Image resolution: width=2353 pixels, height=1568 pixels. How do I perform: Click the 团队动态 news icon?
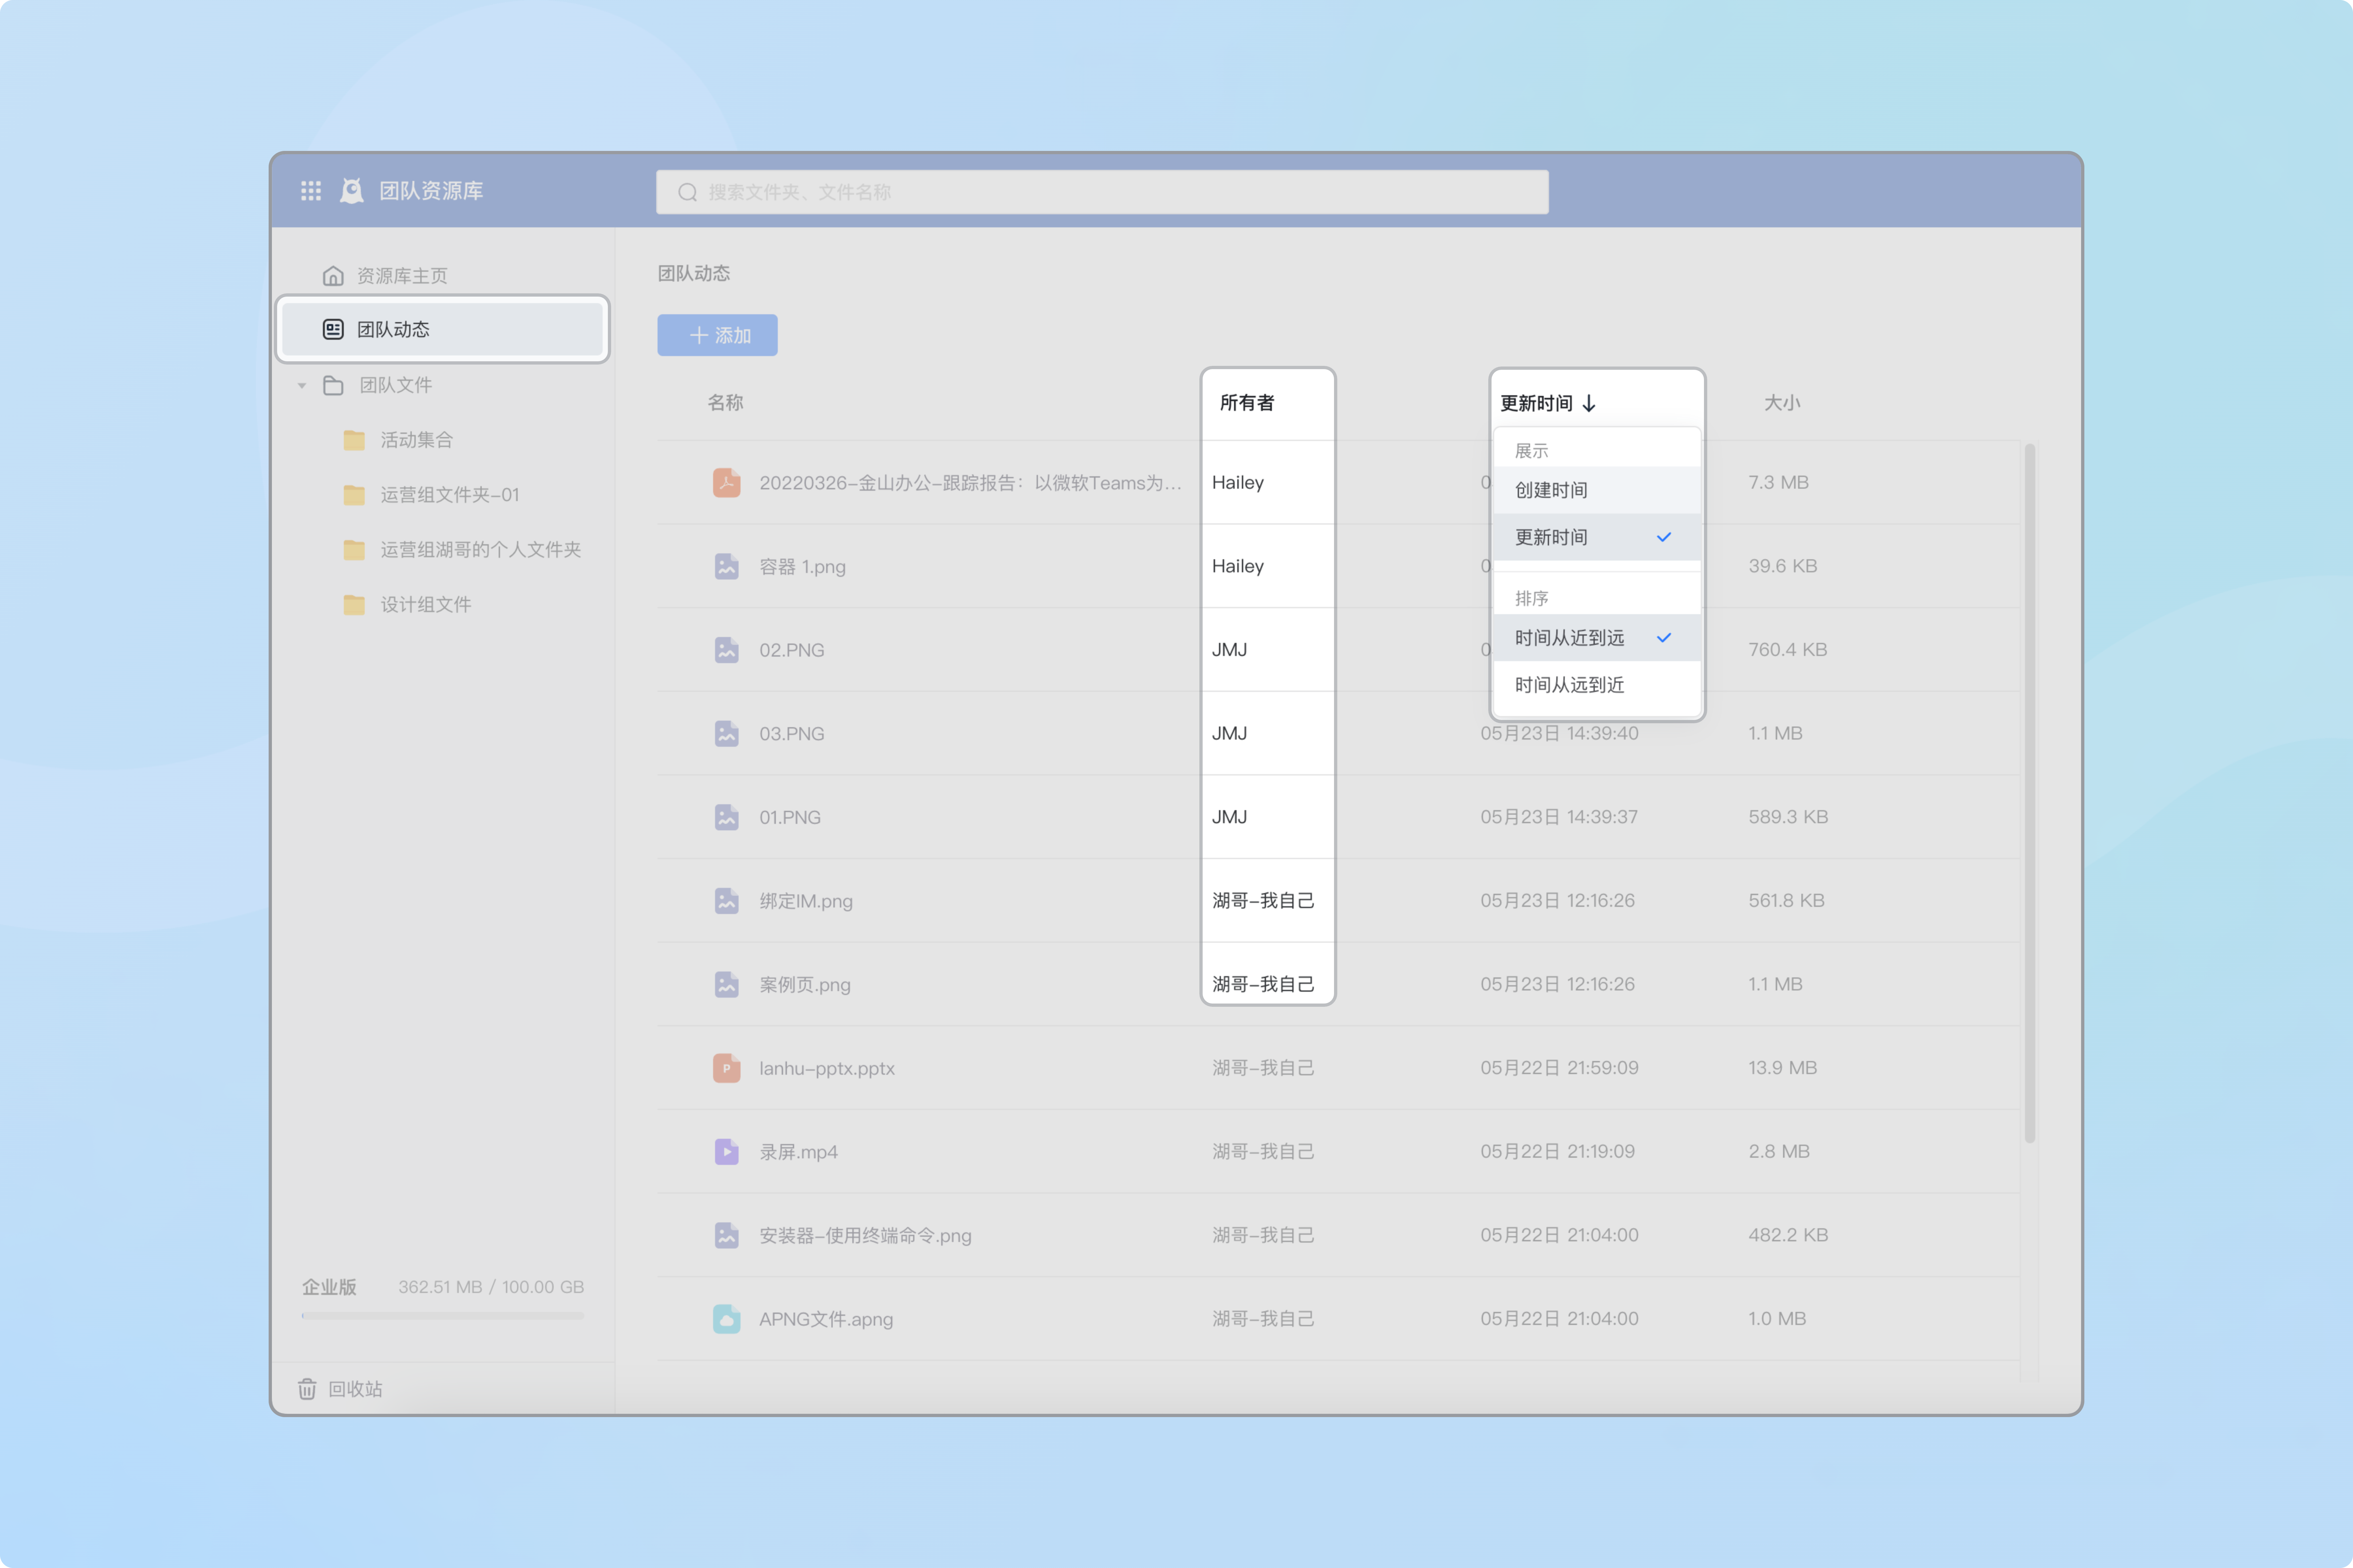tap(333, 329)
